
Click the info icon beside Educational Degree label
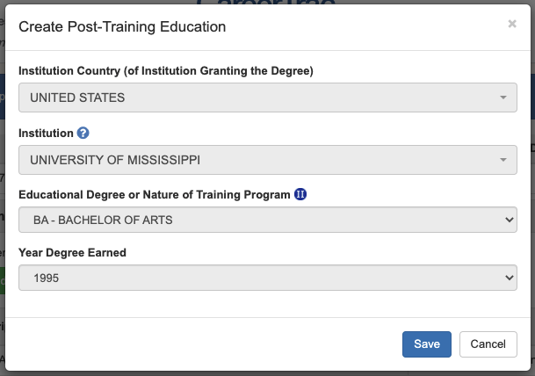point(300,194)
